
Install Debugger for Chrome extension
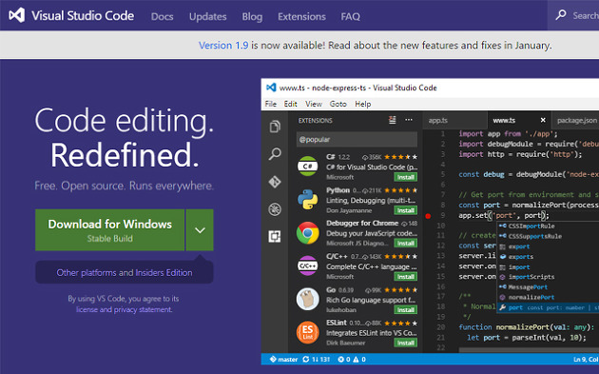click(405, 244)
